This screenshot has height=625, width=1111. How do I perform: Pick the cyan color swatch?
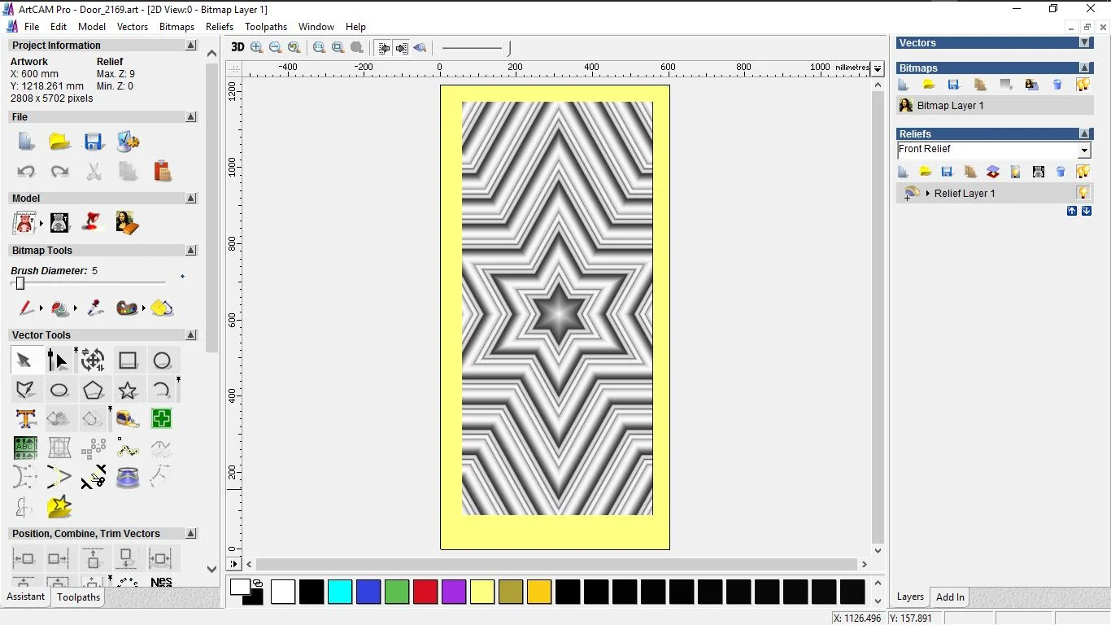pyautogui.click(x=340, y=592)
